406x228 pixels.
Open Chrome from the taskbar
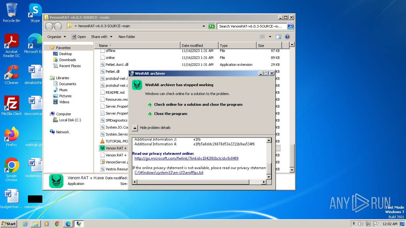pos(57,224)
